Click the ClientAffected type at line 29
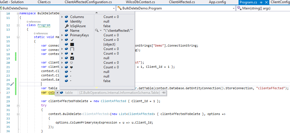This screenshot has width=290, height=133. coord(113,101)
